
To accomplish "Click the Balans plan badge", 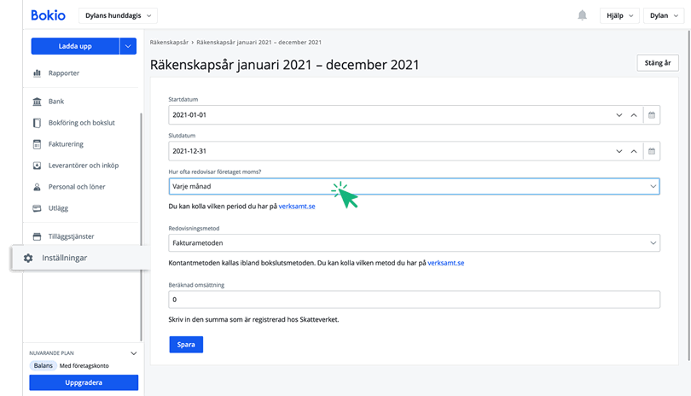I will (44, 366).
